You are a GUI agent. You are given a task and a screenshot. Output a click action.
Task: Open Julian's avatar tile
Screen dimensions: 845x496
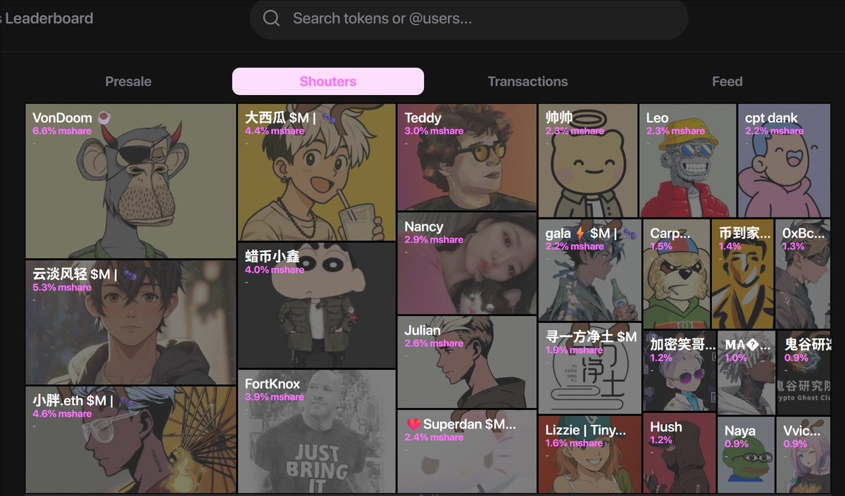[467, 362]
